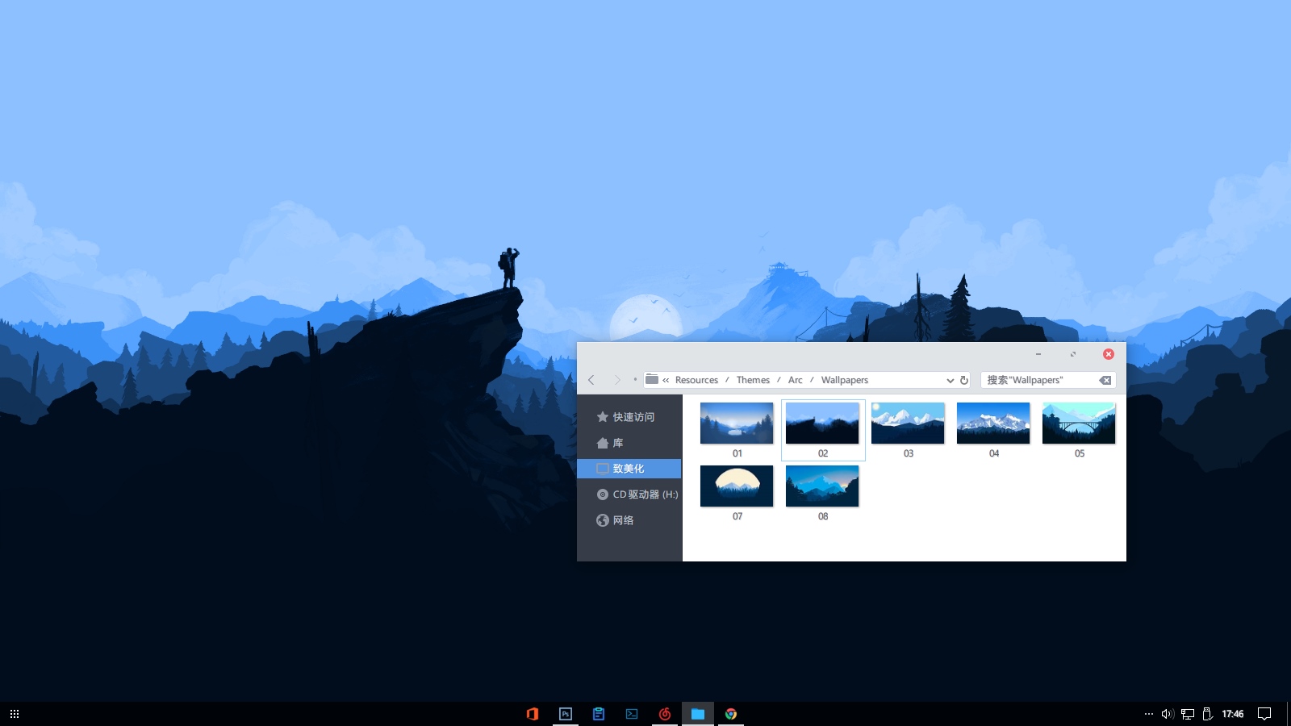The width and height of the screenshot is (1291, 726).
Task: Go forward with the right arrow button
Action: [x=617, y=380]
